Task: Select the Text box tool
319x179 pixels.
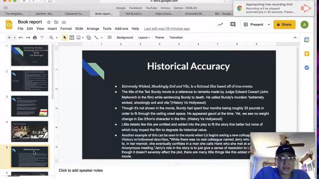Action: pyautogui.click(x=72, y=38)
